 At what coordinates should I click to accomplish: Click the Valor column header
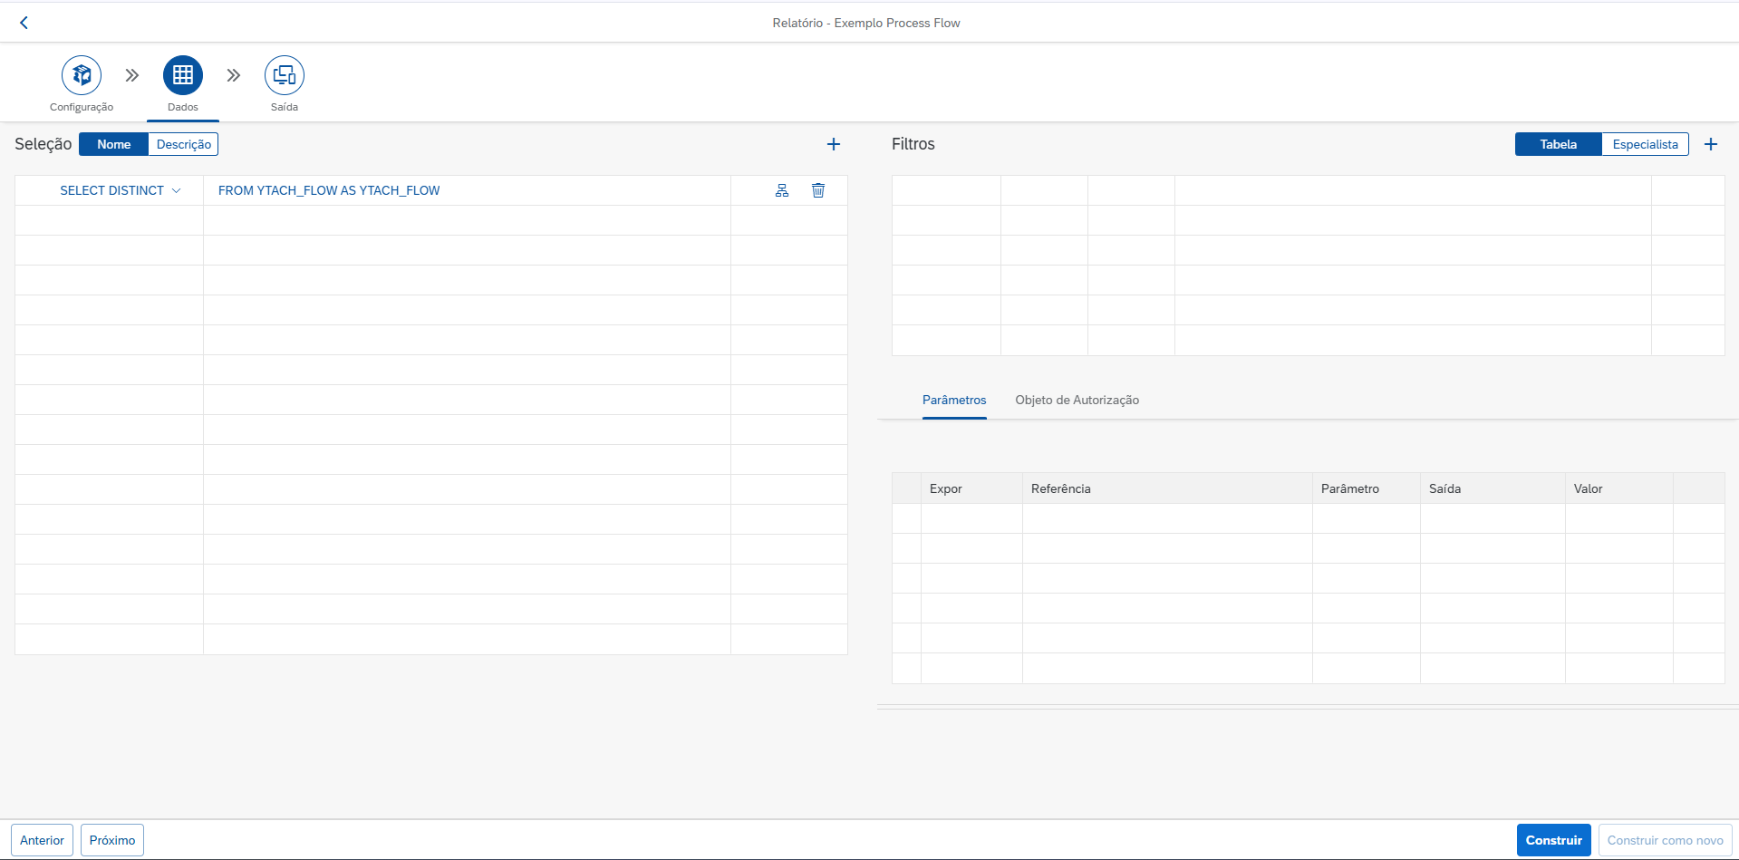coord(1619,488)
